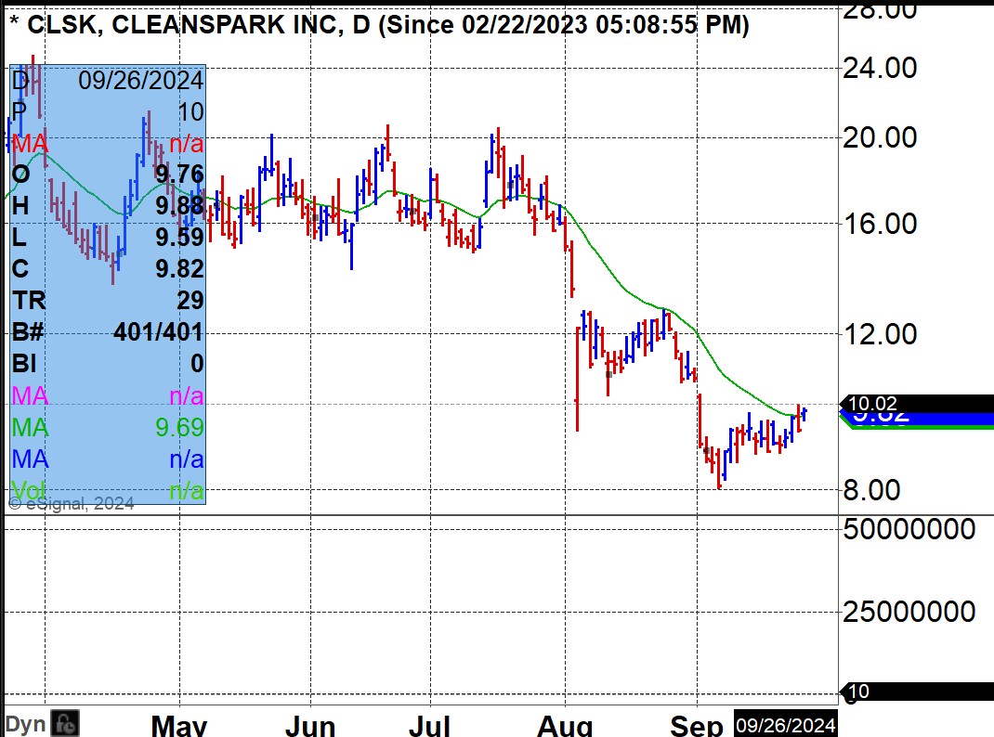Viewport: 994px width, 737px height.
Task: Click the Open value 9.76
Action: click(x=179, y=175)
